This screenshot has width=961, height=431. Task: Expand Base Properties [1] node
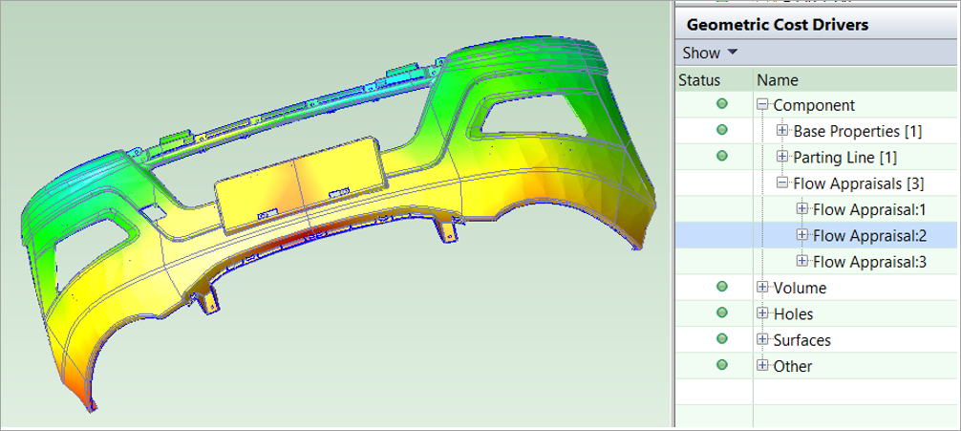pyautogui.click(x=782, y=131)
